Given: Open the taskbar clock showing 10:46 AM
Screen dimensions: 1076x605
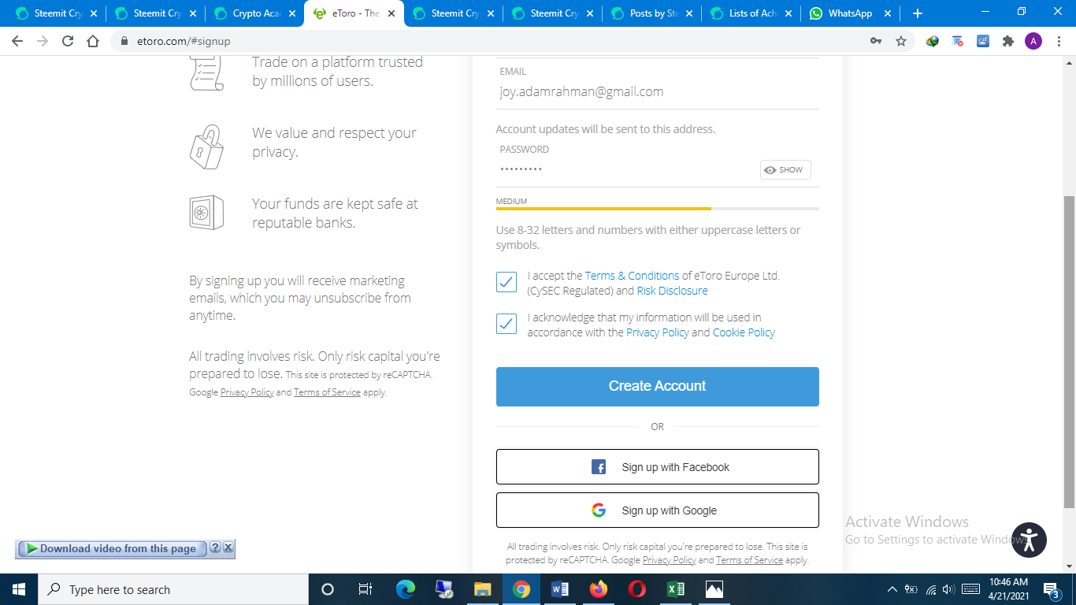Looking at the screenshot, I should coord(1008,589).
